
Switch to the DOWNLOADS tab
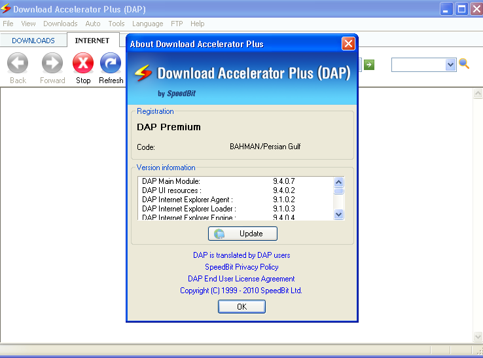(x=33, y=41)
